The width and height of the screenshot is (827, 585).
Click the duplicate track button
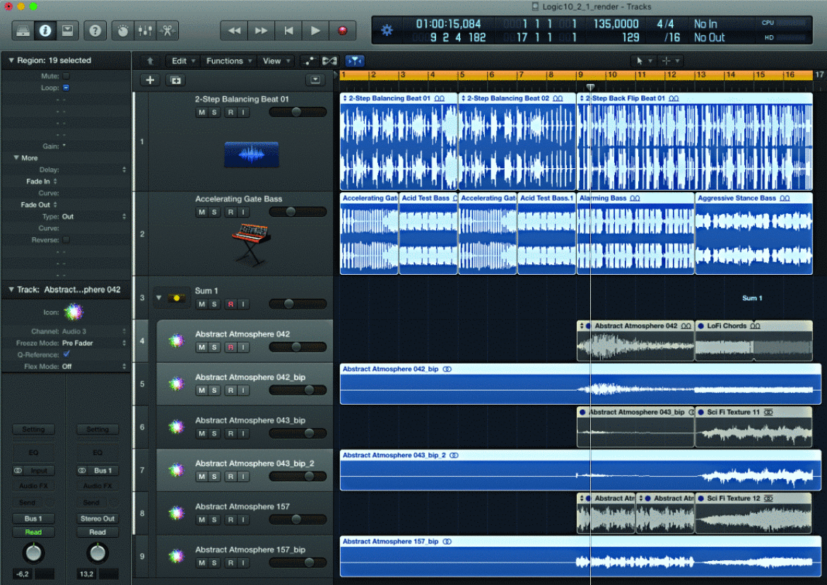[176, 80]
